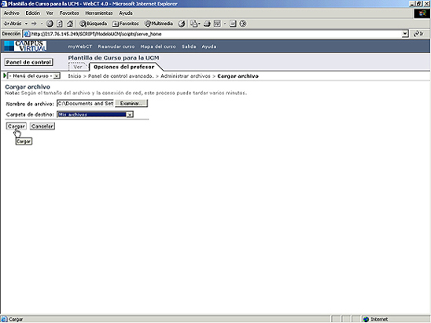Open the Ayuda link in WebCT header

click(209, 46)
